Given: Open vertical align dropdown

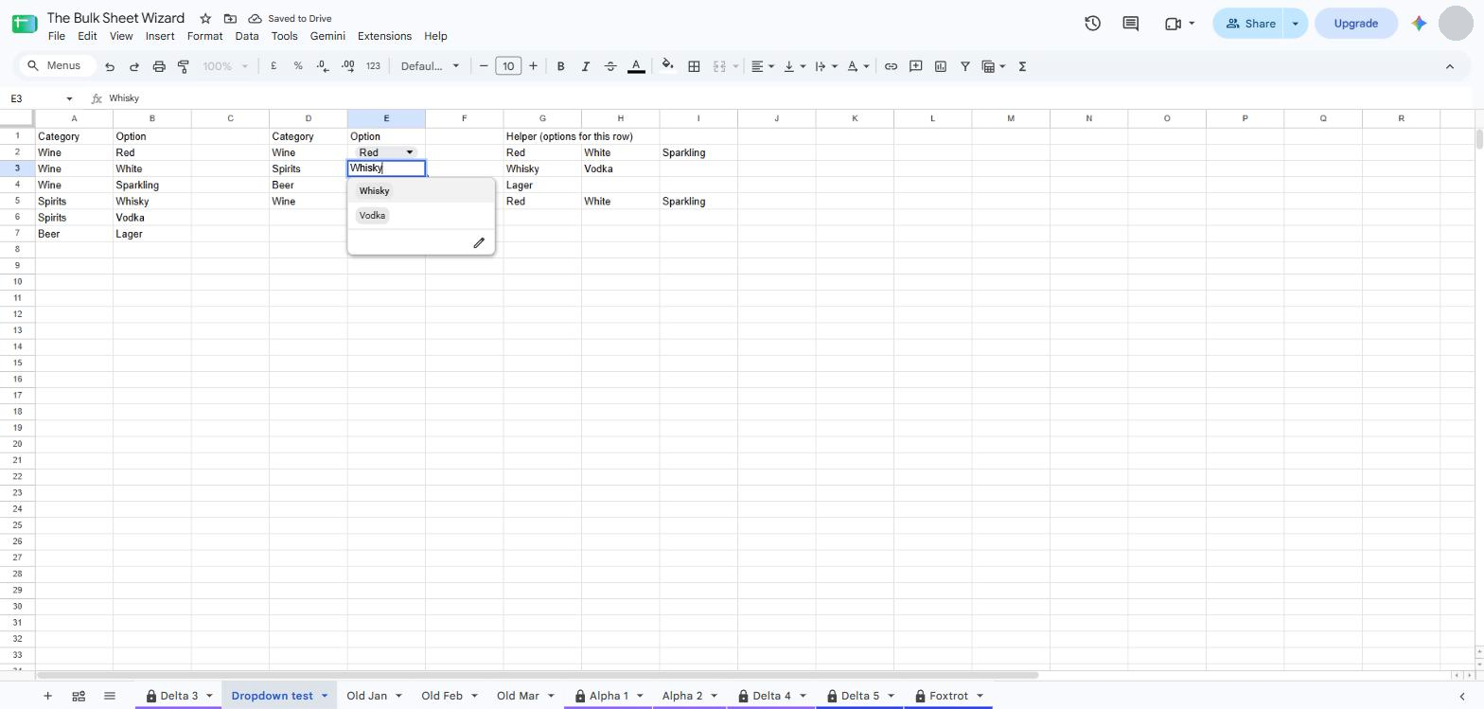Looking at the screenshot, I should tap(794, 66).
